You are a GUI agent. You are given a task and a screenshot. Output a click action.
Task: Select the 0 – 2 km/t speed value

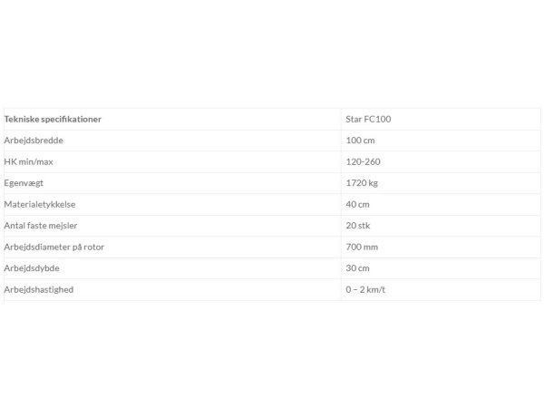click(365, 290)
